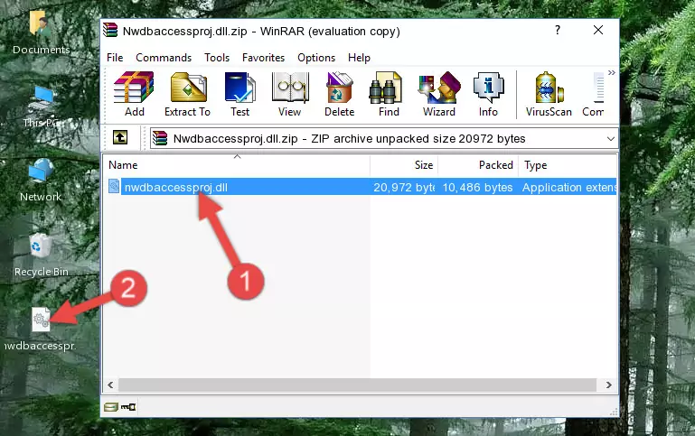Viewport: 695px width, 436px height.
Task: Click the Commands toolbar icon cut off at right
Action: 594,94
